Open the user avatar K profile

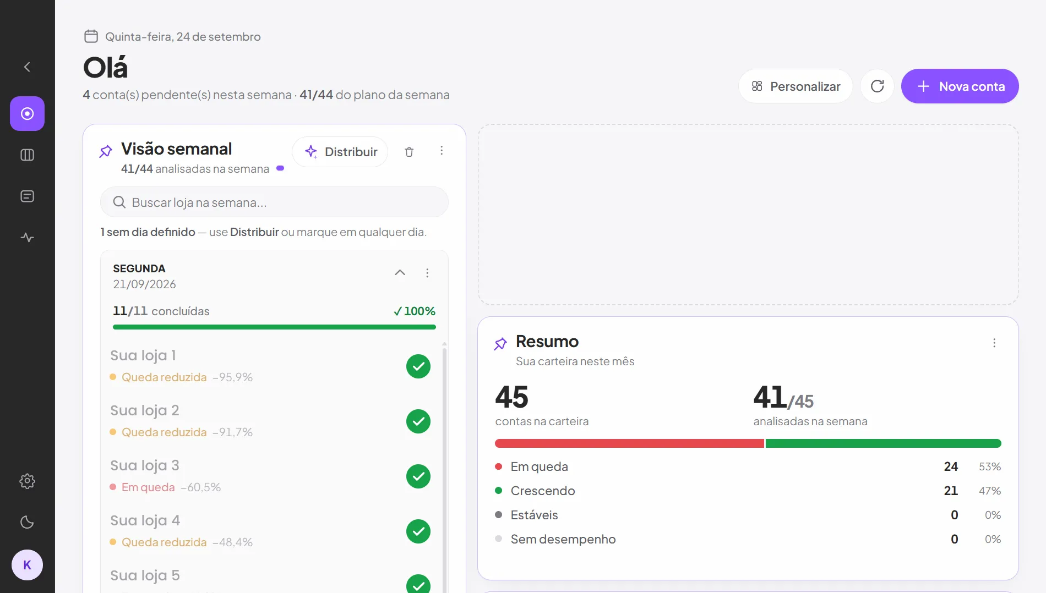point(27,565)
